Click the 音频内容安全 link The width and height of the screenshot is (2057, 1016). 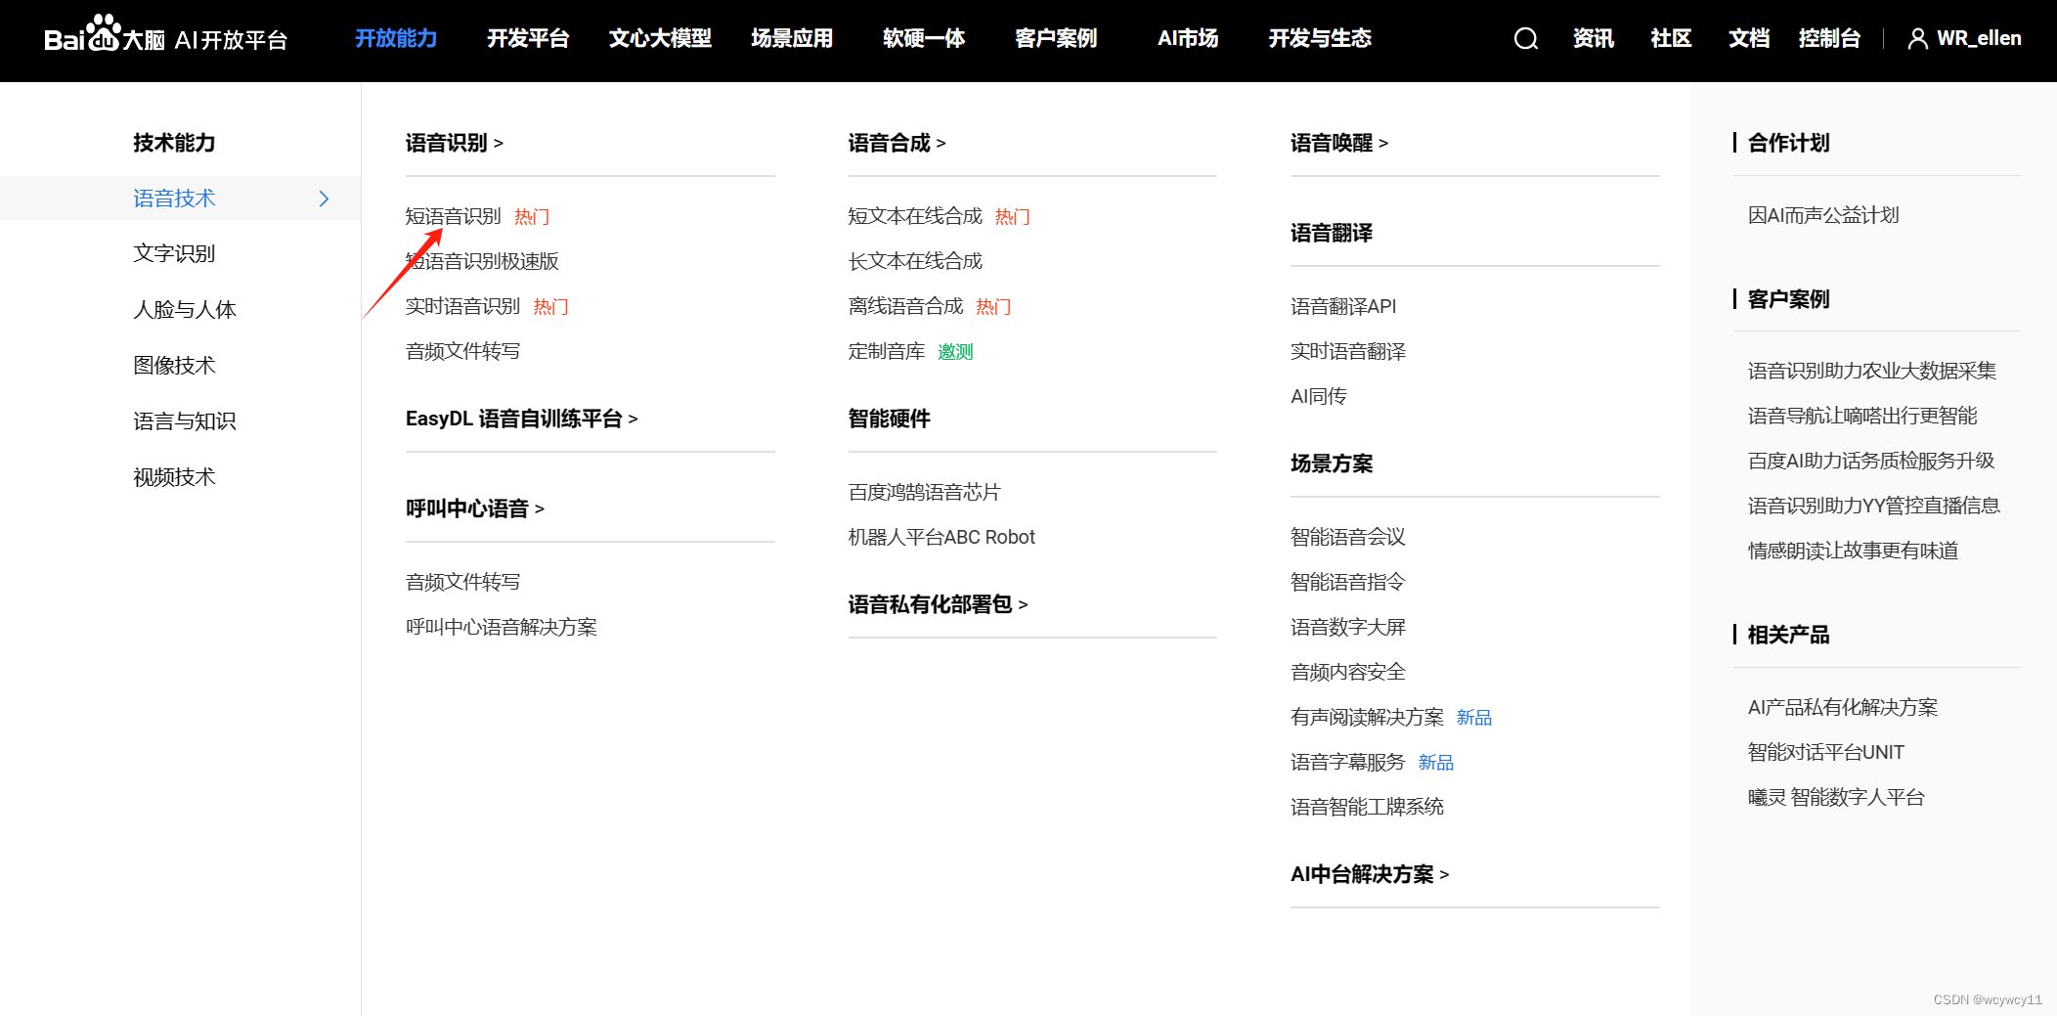(x=1348, y=672)
